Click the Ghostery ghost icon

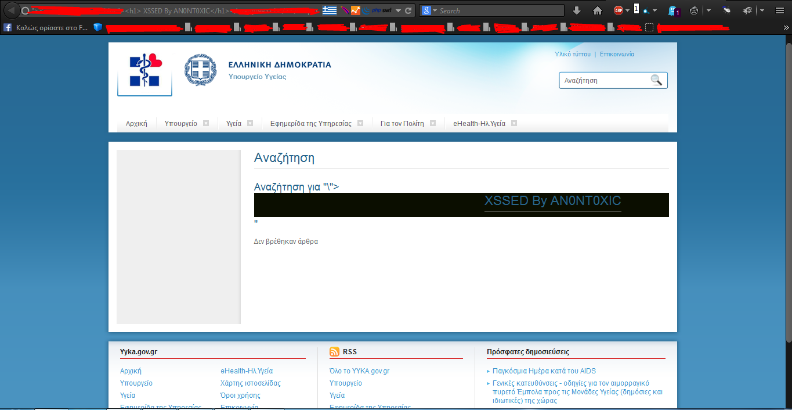[673, 10]
